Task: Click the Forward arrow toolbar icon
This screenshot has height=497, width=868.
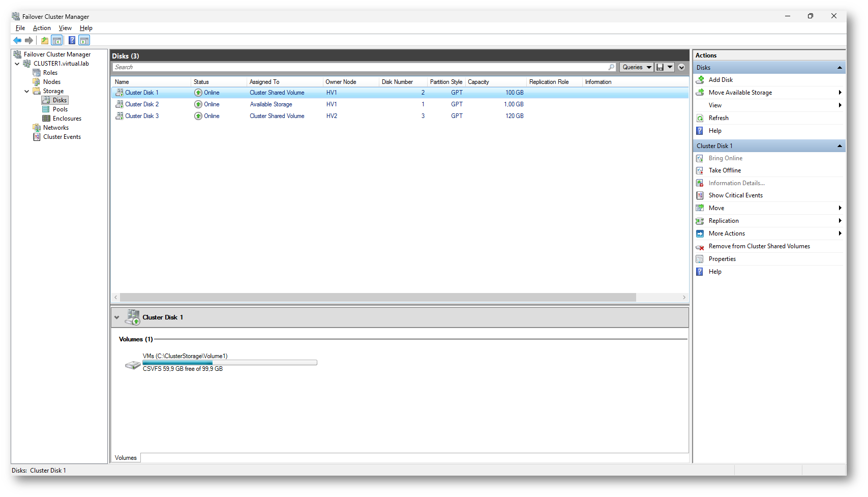Action: point(29,40)
